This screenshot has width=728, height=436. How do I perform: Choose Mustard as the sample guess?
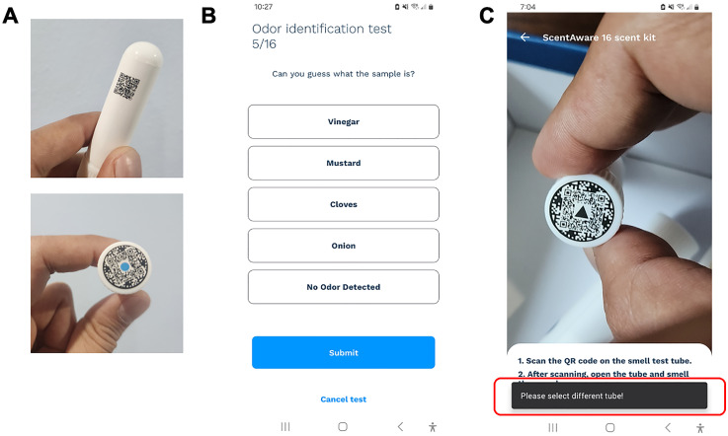[x=344, y=163]
